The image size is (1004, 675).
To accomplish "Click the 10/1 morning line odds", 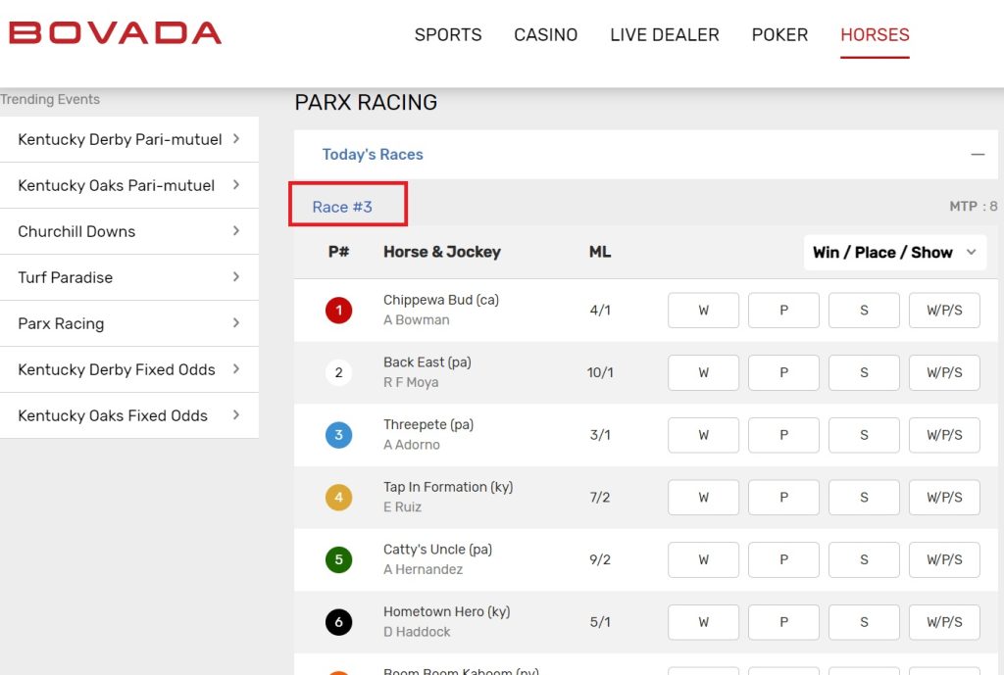I will [600, 372].
